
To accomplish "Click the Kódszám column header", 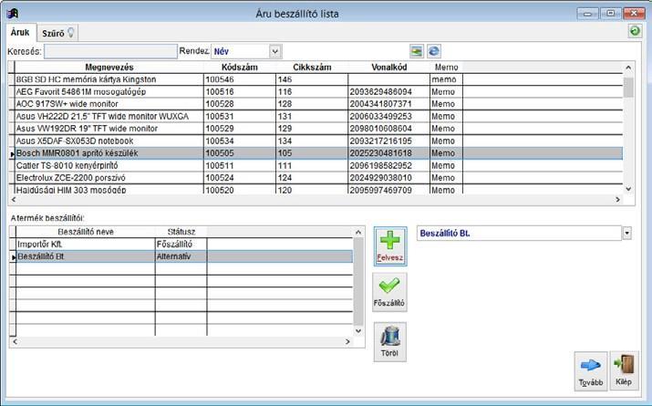I will point(240,67).
